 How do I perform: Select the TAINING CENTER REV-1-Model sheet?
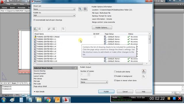click(48, 37)
